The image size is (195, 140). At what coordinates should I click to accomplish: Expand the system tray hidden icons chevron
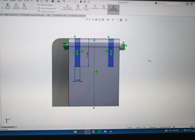click(x=182, y=130)
